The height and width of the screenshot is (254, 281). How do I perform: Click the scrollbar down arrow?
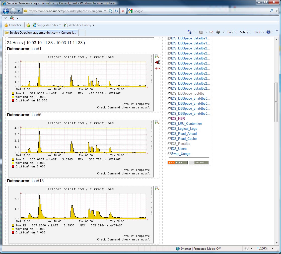pos(276,243)
